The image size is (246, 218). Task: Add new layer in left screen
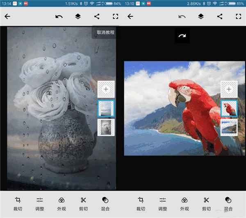coord(106,89)
